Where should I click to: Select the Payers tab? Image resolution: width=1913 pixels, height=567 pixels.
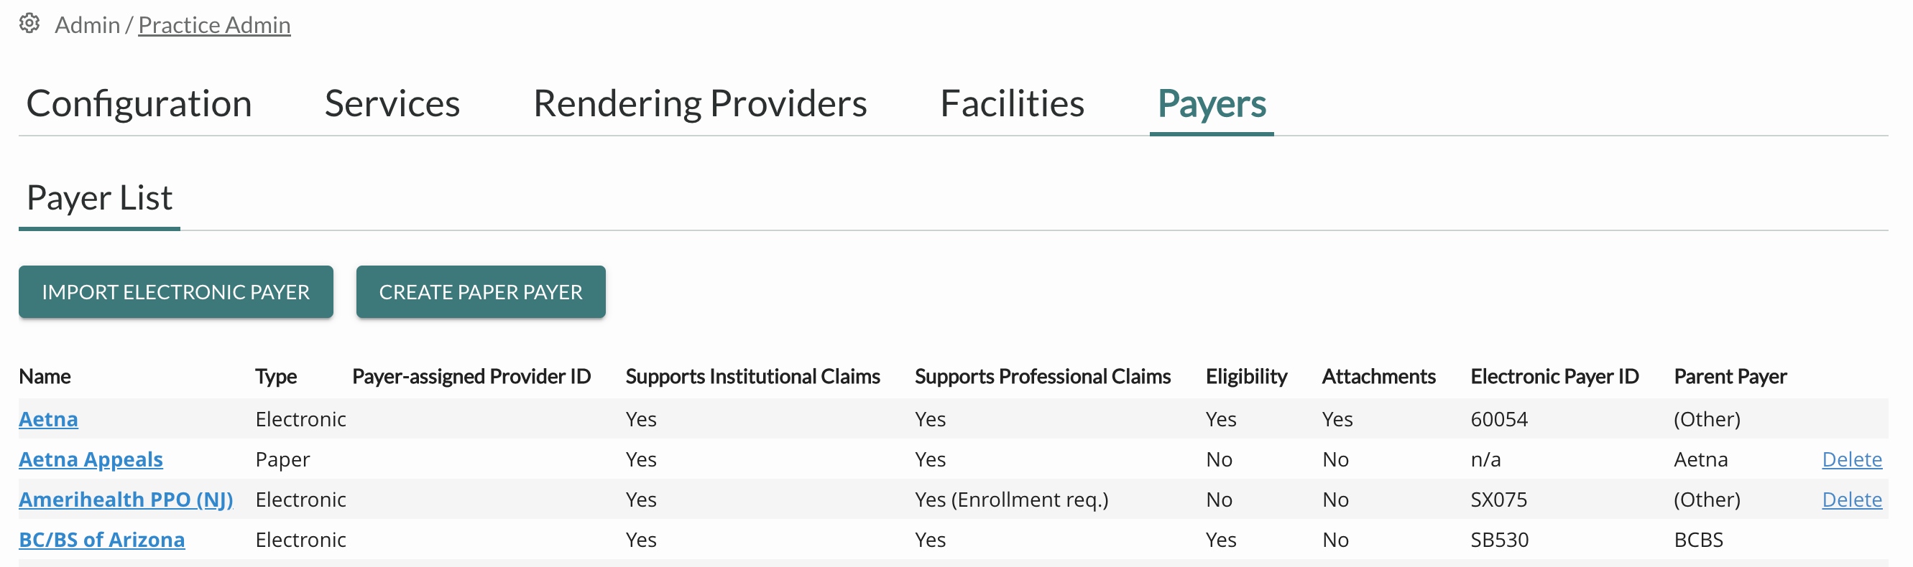click(1211, 103)
